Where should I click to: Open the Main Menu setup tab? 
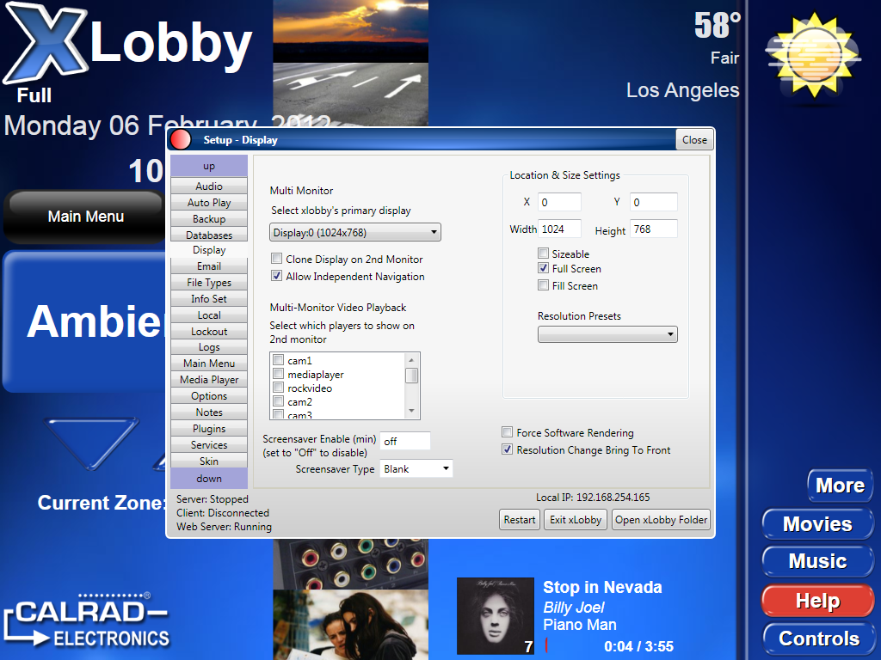pos(209,364)
